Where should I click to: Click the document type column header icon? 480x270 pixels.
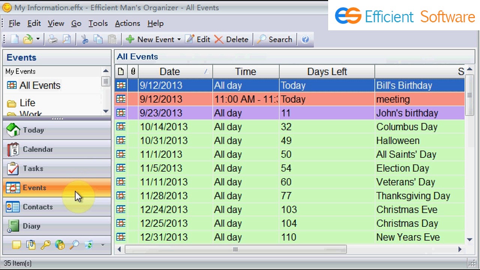coord(121,72)
